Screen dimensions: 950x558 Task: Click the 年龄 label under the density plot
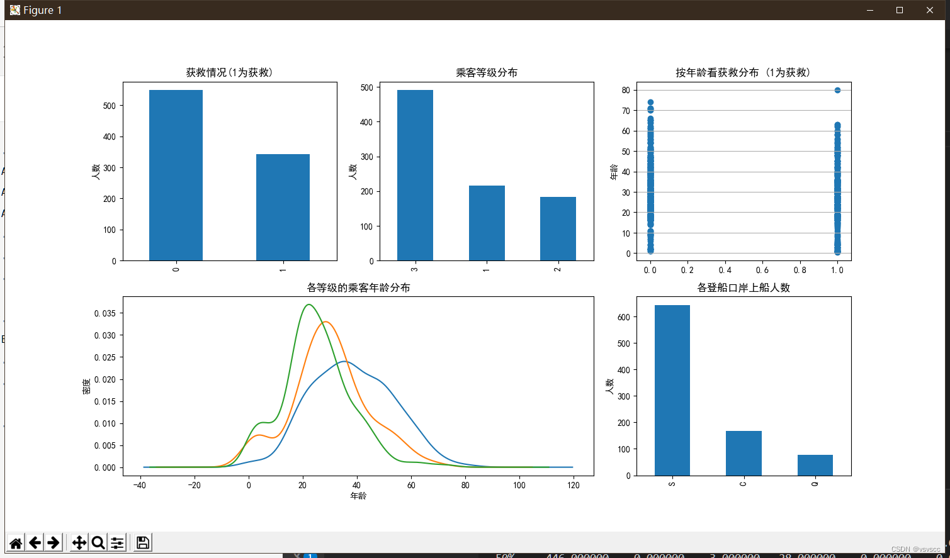point(358,496)
